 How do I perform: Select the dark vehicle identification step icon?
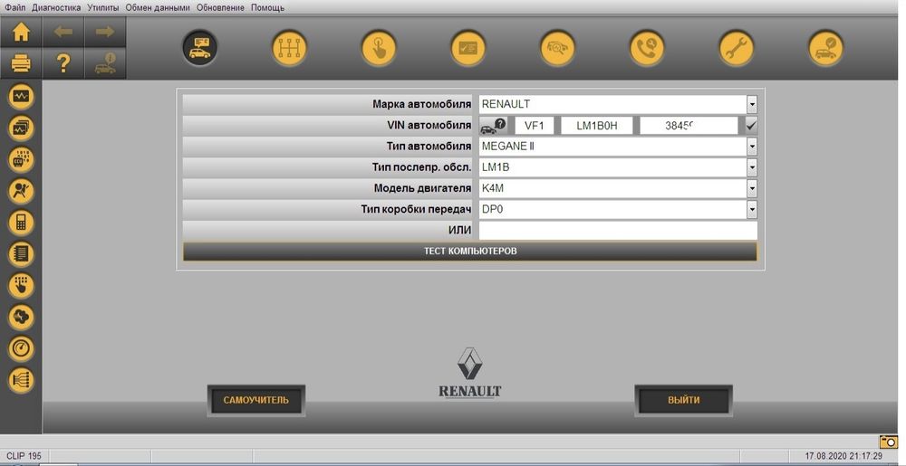(199, 48)
